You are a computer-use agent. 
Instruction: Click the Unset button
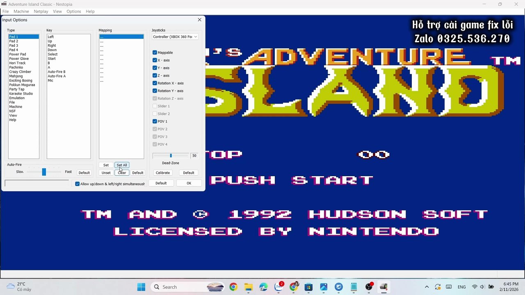(x=106, y=173)
